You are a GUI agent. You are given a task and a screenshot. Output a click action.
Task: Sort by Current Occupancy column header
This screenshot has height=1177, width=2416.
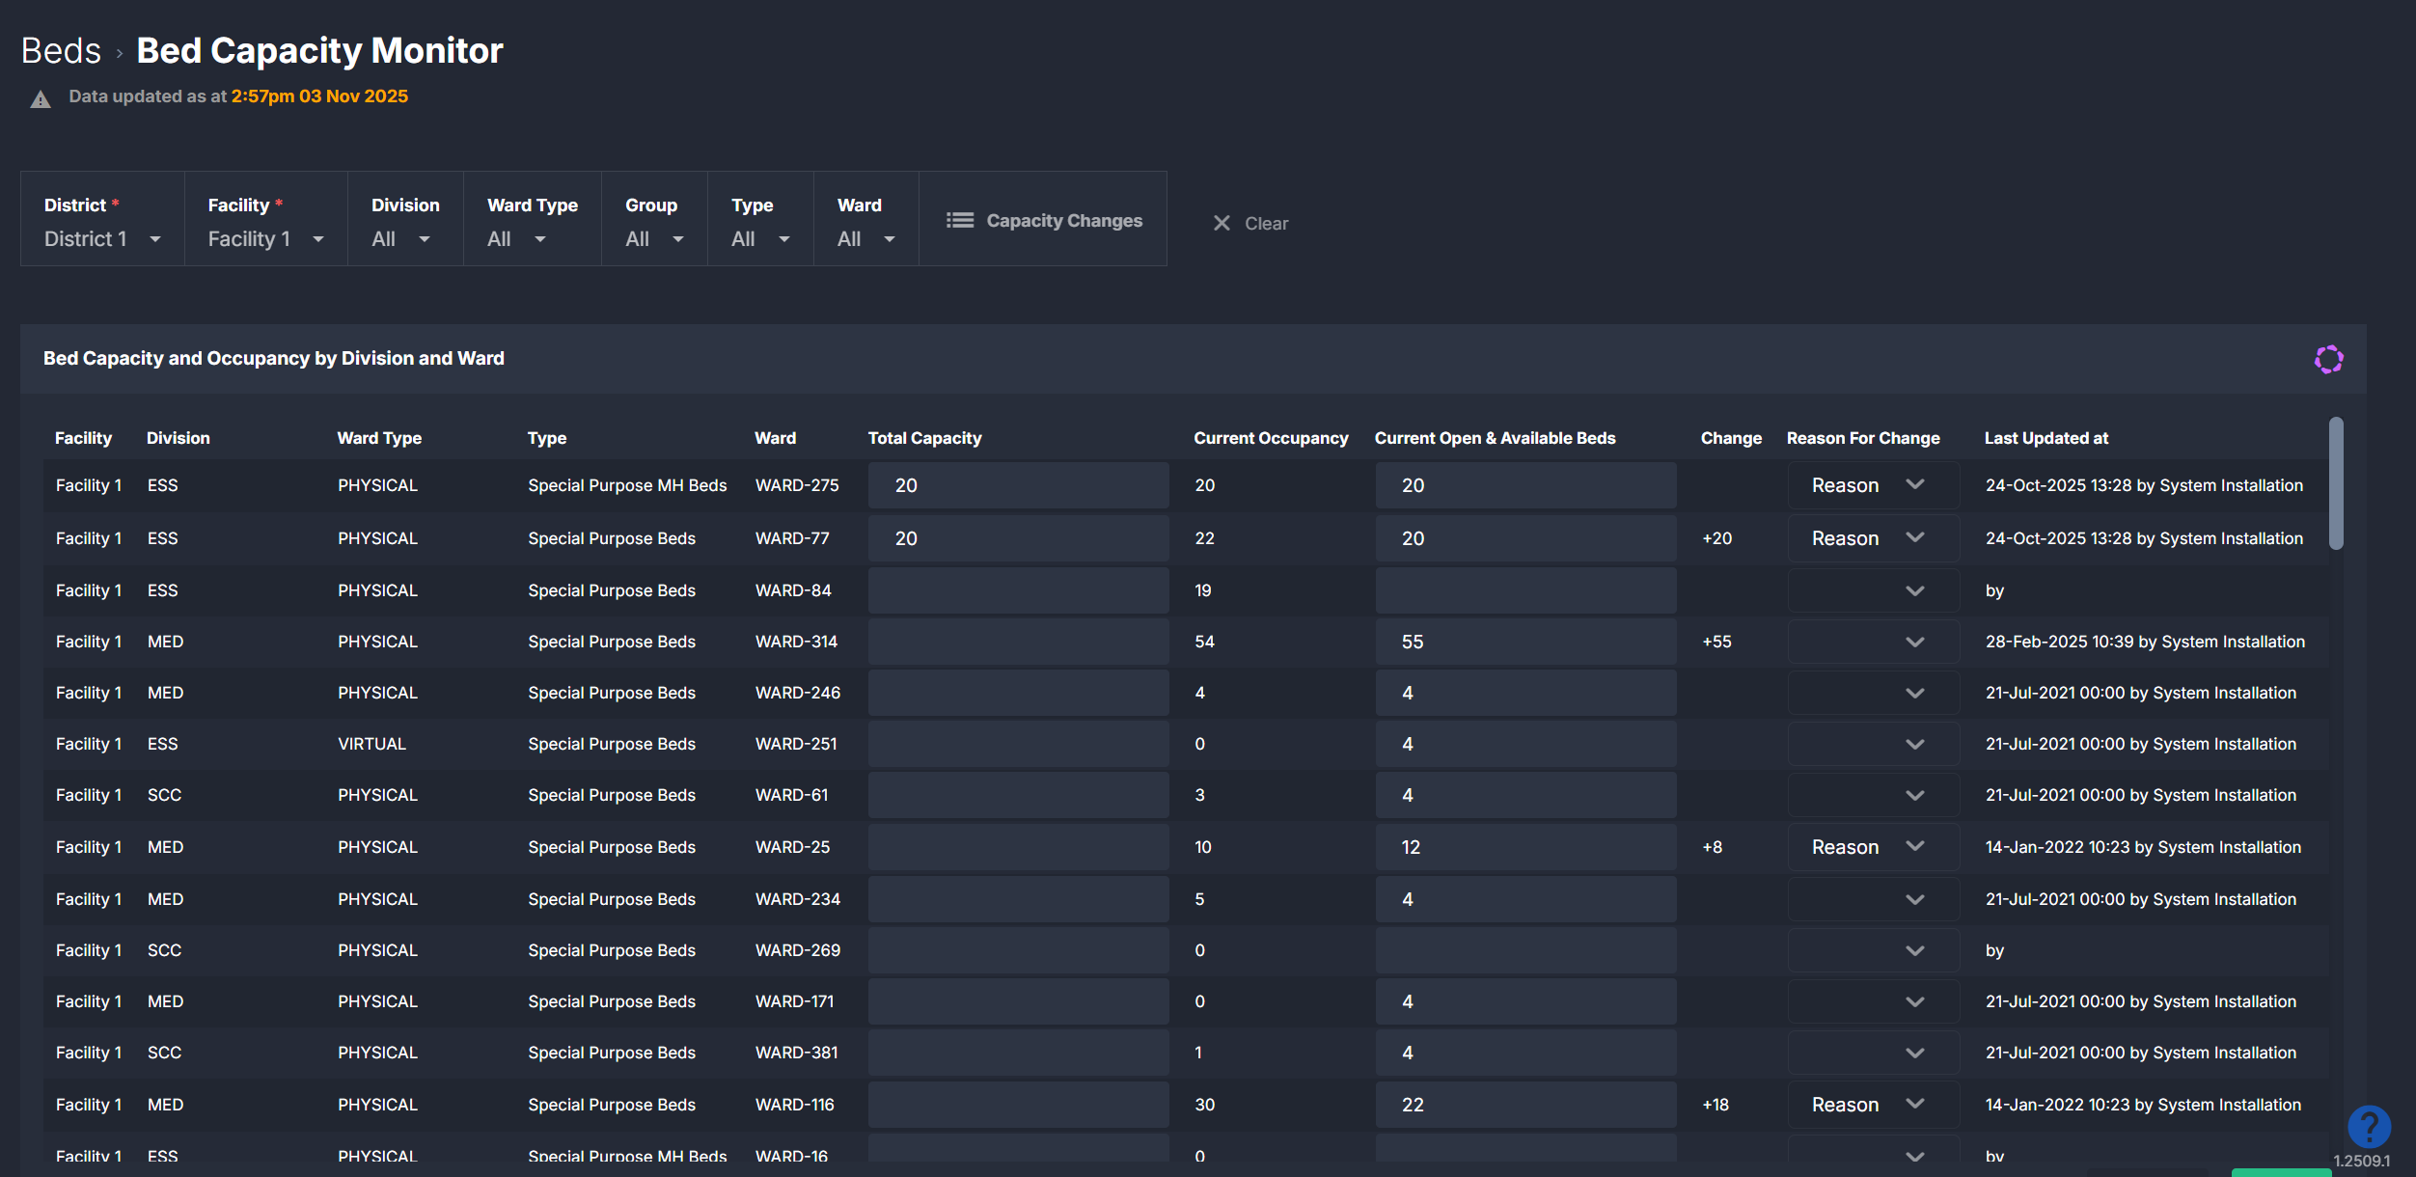[1270, 438]
